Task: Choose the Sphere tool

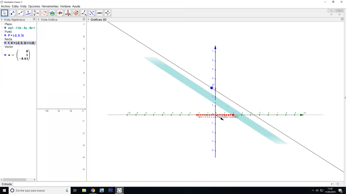Action: click(x=76, y=13)
